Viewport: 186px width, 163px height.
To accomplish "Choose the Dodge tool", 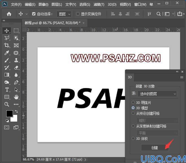I will [x=7, y=82].
